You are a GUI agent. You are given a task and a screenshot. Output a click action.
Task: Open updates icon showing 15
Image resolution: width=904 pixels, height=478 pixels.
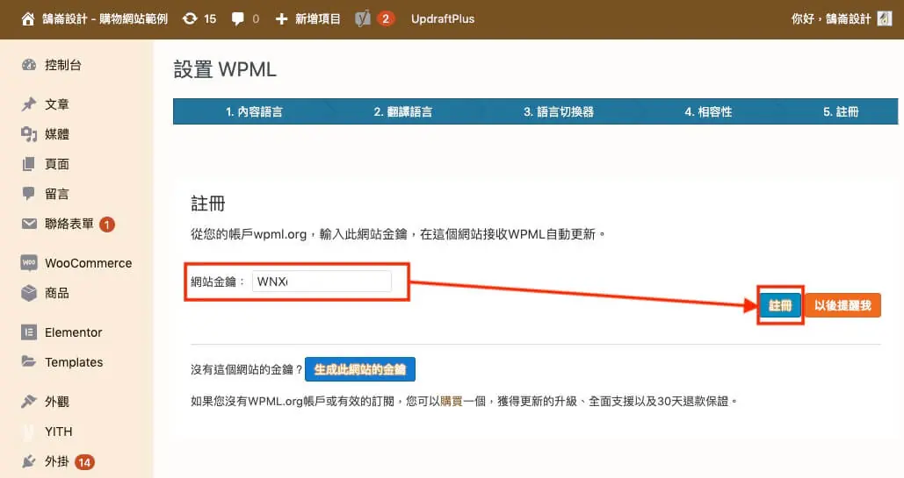pyautogui.click(x=190, y=19)
